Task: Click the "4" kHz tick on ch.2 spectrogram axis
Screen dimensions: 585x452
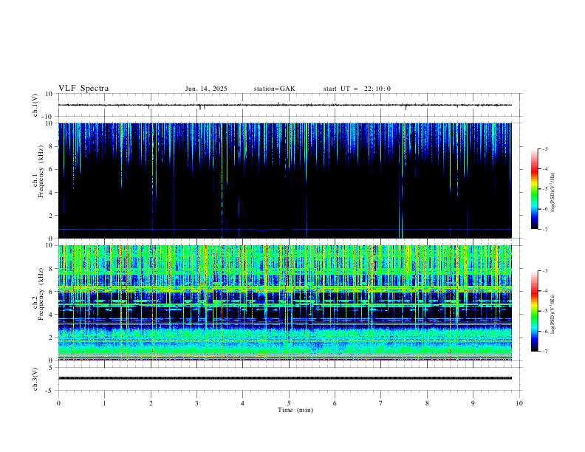Action: [x=52, y=315]
